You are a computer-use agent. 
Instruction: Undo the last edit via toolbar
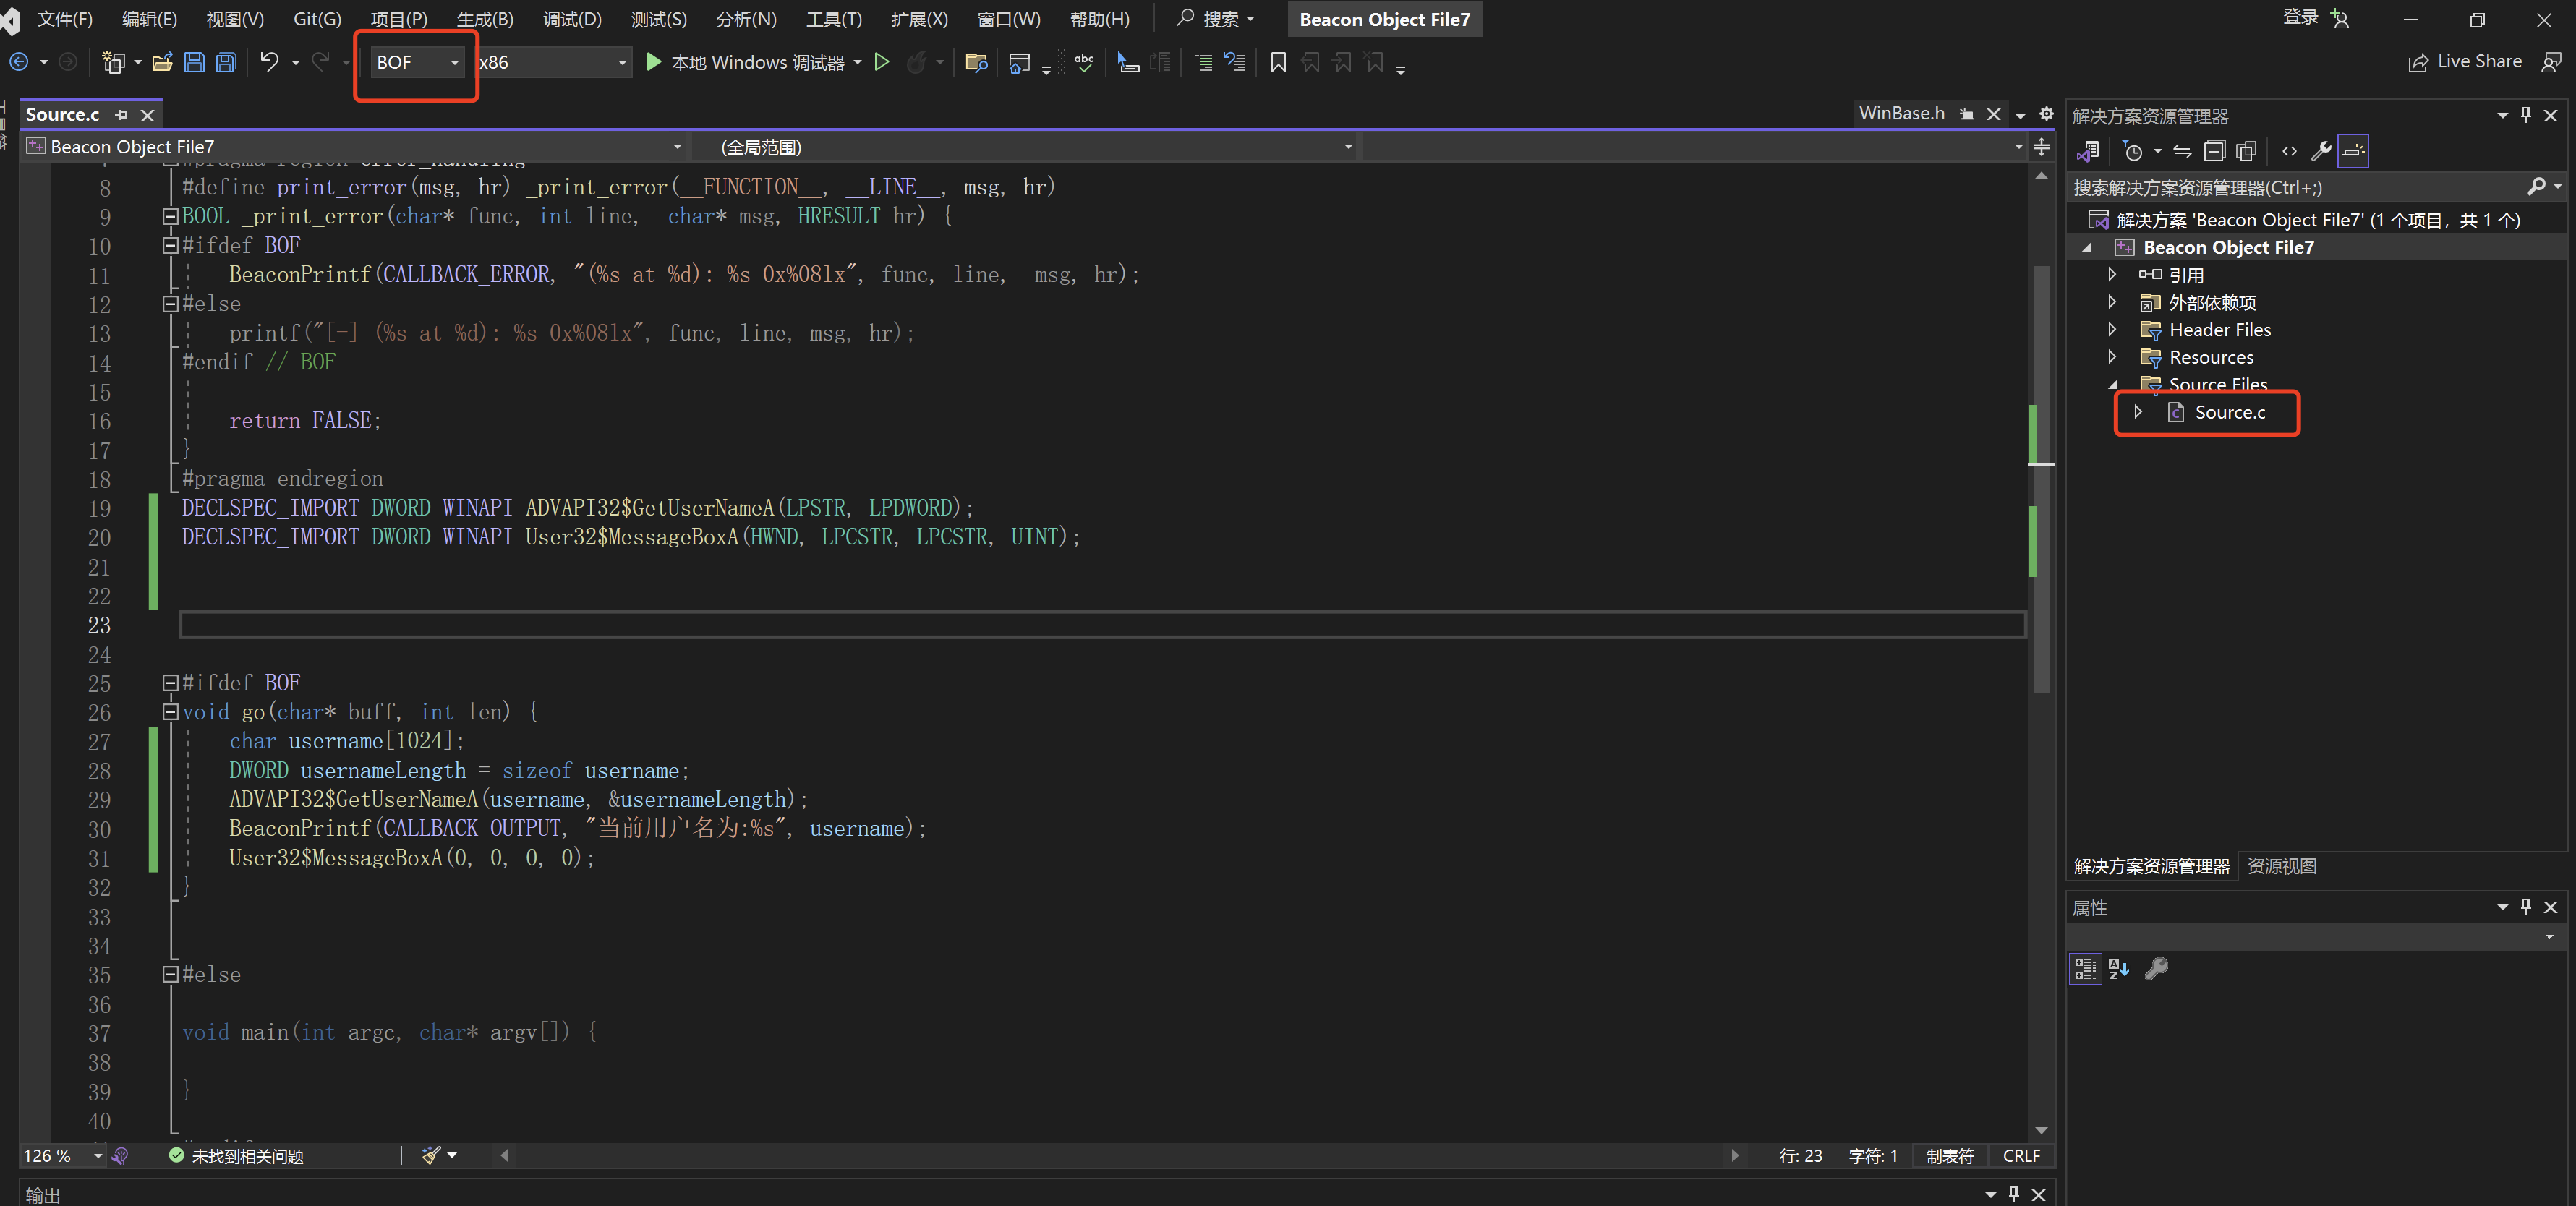click(x=269, y=62)
